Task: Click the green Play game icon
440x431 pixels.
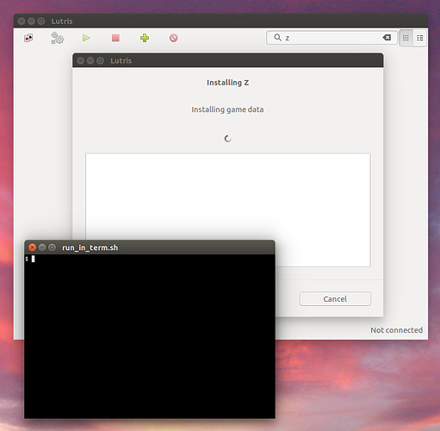Action: point(86,38)
